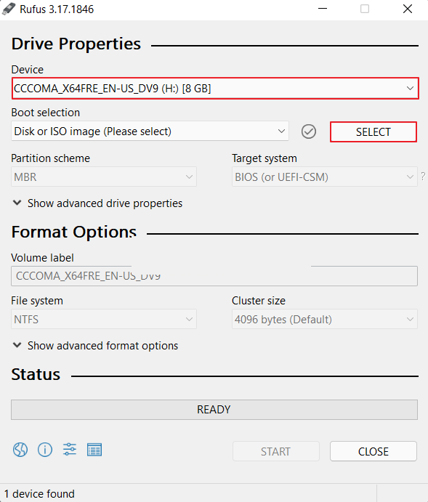Open the Boot selection dropdown
Screen dimensions: 428x502
click(150, 131)
